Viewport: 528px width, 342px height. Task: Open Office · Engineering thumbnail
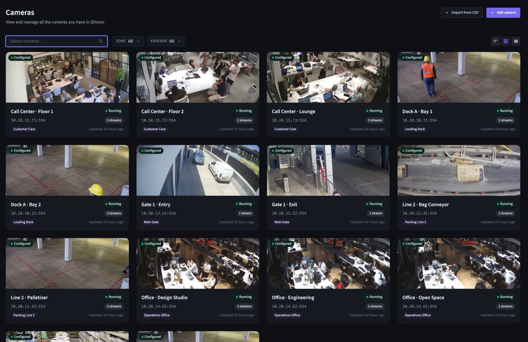pyautogui.click(x=328, y=263)
